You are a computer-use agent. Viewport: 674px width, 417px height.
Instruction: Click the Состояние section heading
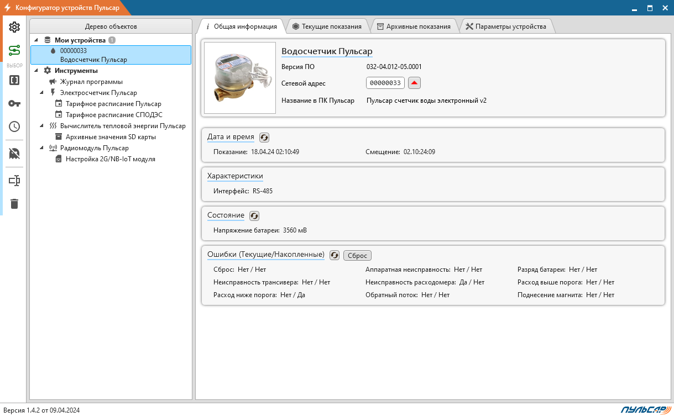[x=226, y=215]
